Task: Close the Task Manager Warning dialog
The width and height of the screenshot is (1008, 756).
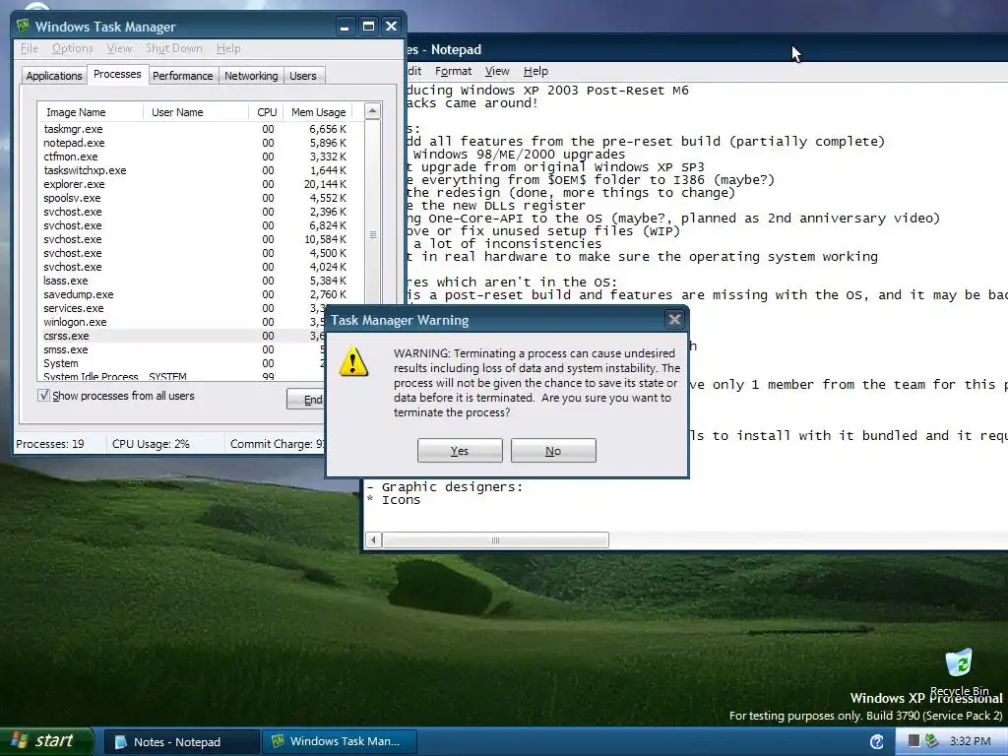Action: (674, 320)
